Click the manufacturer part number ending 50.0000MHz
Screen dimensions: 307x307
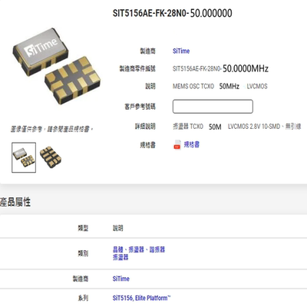[x=220, y=68]
